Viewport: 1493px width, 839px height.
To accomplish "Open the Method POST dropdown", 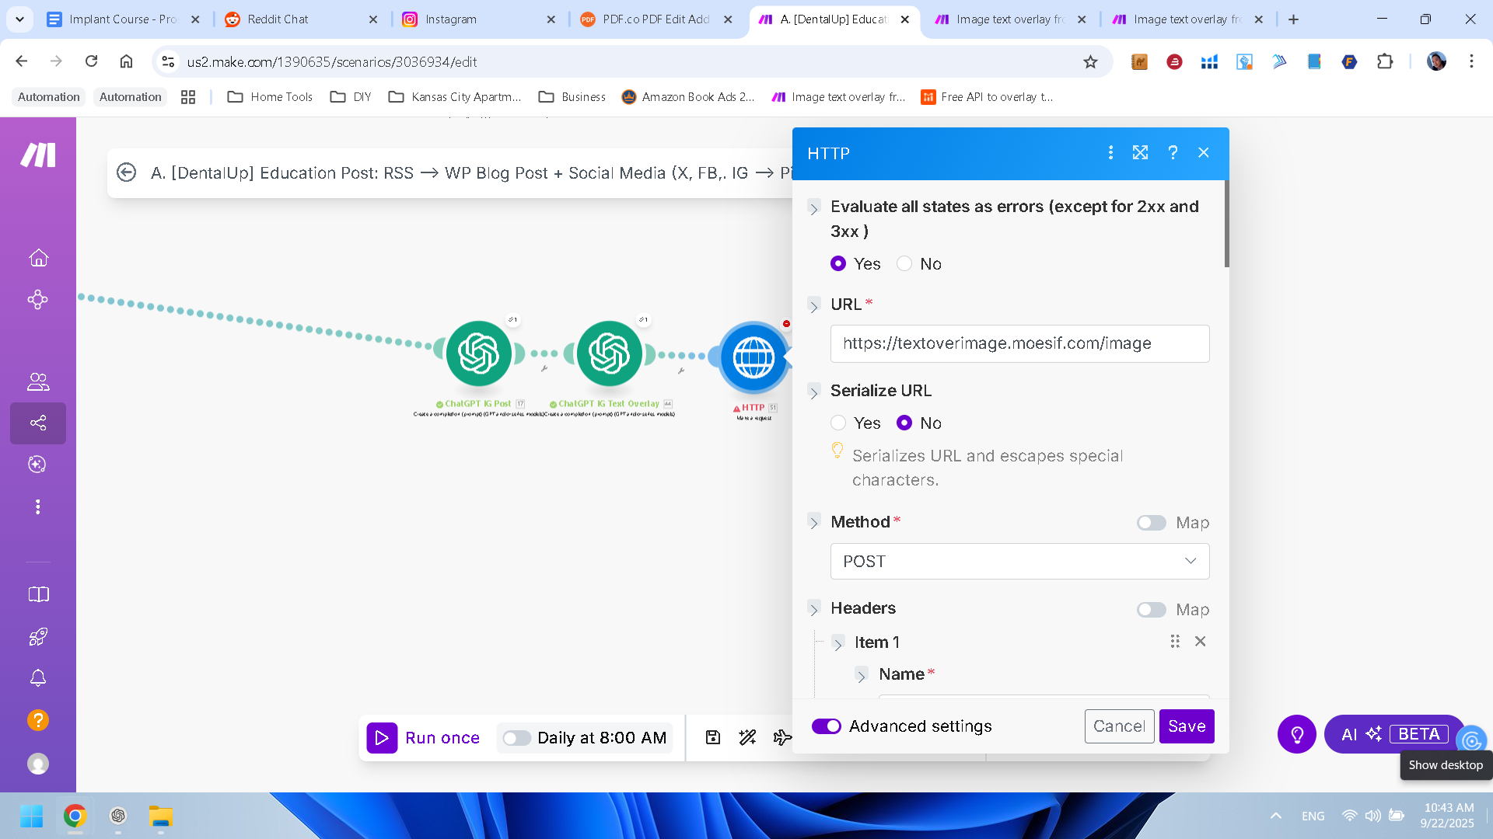I will [1019, 562].
